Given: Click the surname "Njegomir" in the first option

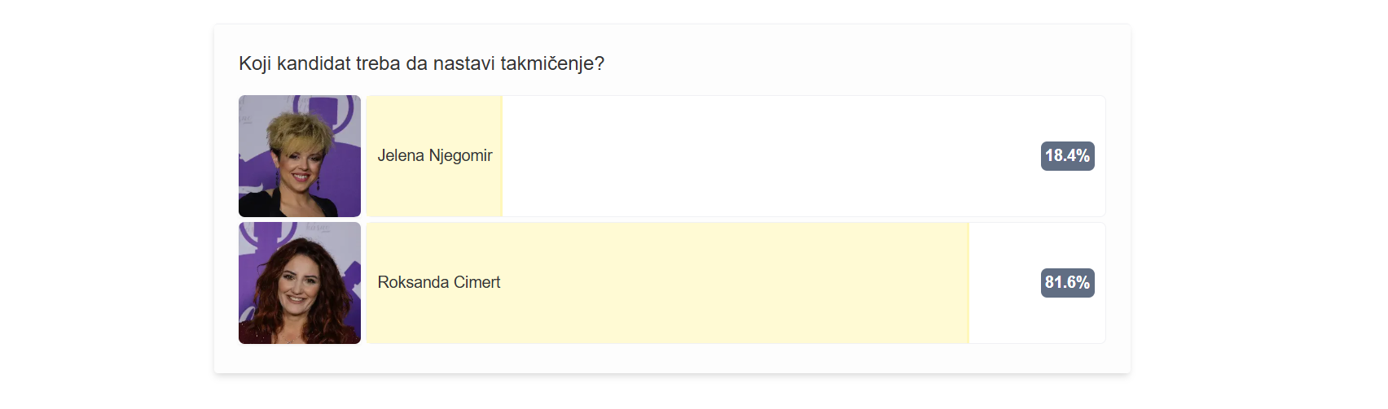Looking at the screenshot, I should point(460,155).
